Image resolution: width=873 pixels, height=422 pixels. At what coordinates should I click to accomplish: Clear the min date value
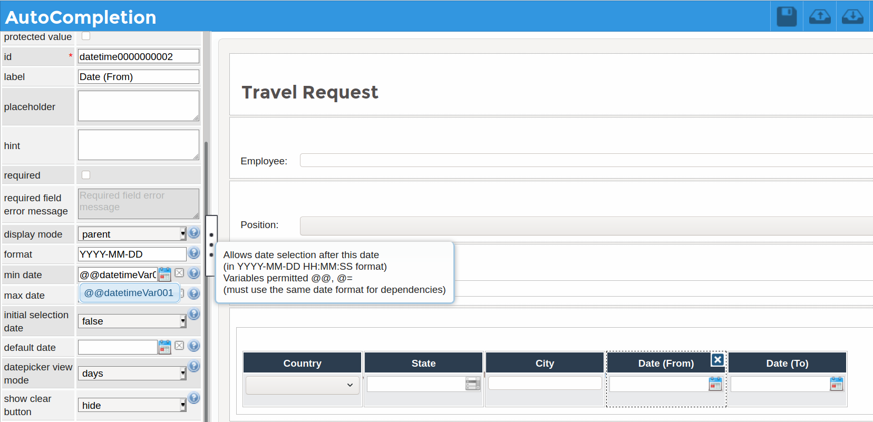(x=179, y=273)
